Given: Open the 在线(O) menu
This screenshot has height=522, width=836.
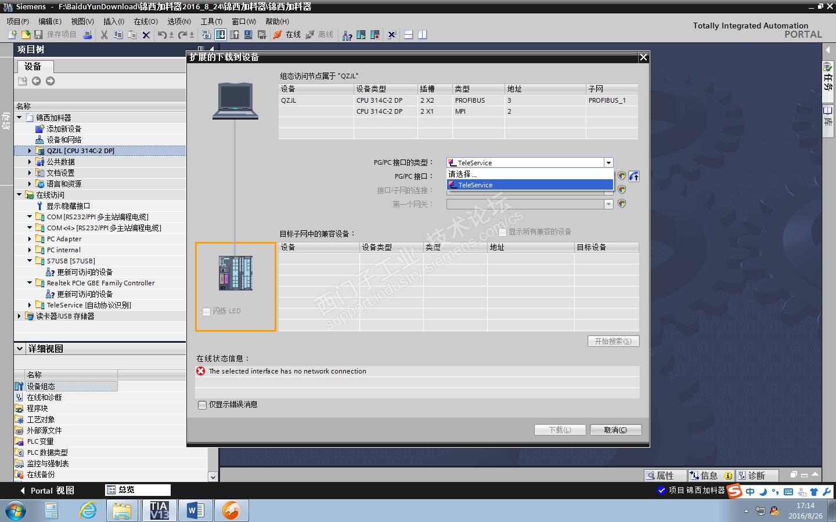Looking at the screenshot, I should click(146, 21).
